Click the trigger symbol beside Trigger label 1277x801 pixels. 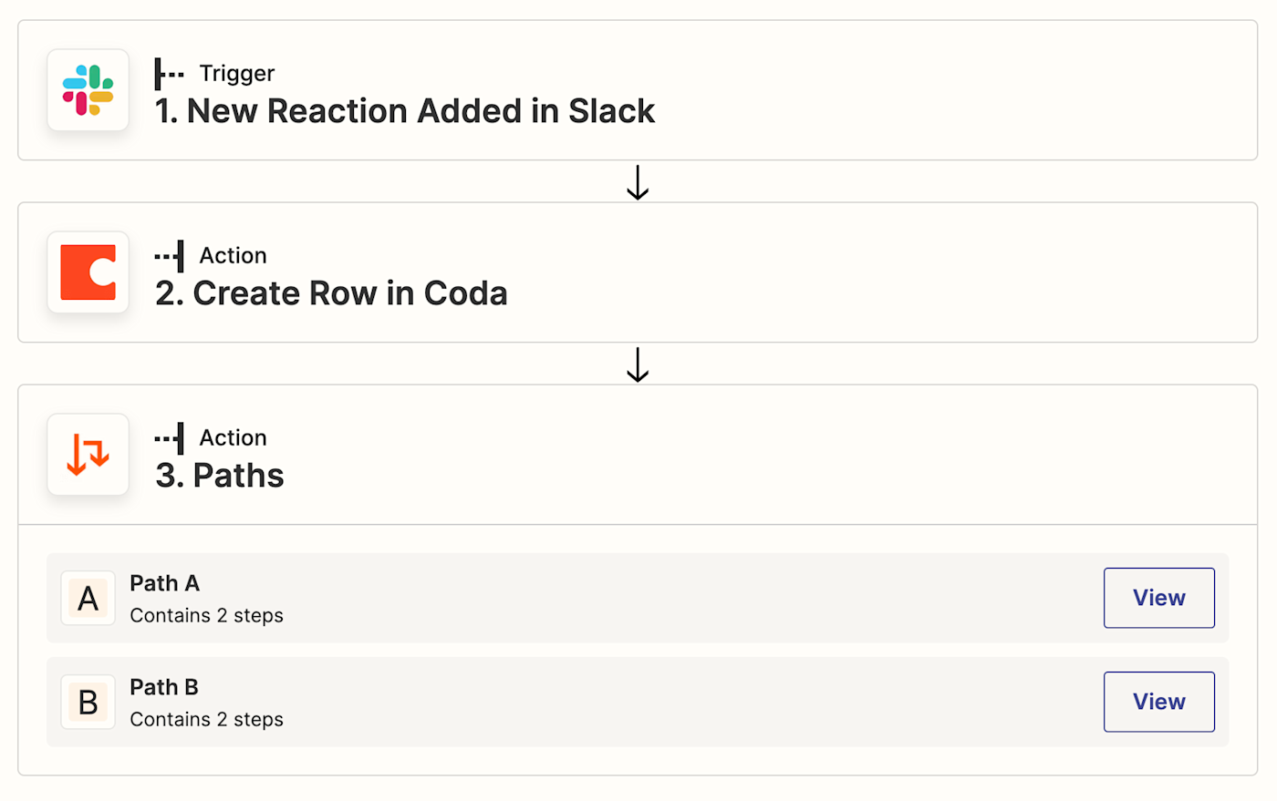click(169, 74)
